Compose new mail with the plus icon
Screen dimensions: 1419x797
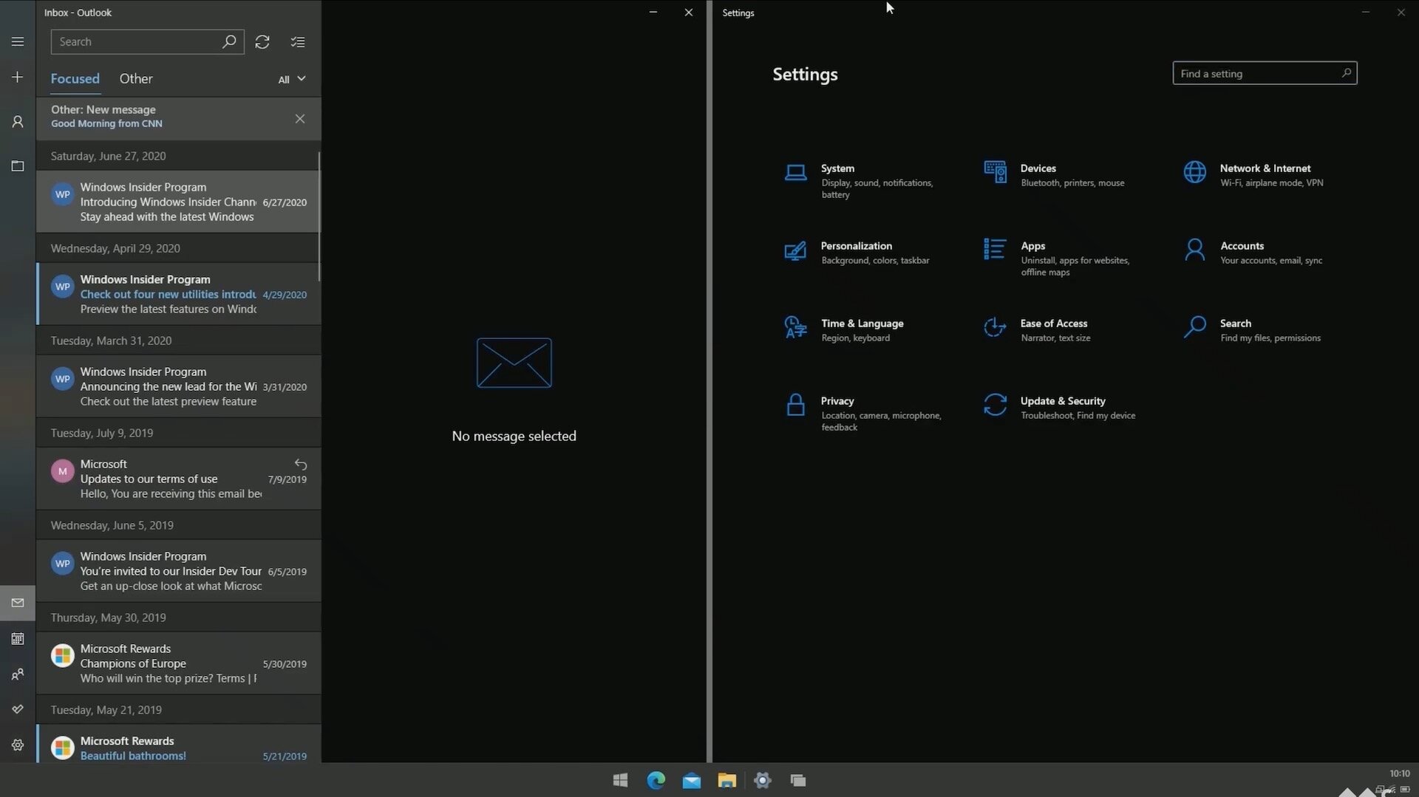coord(18,77)
